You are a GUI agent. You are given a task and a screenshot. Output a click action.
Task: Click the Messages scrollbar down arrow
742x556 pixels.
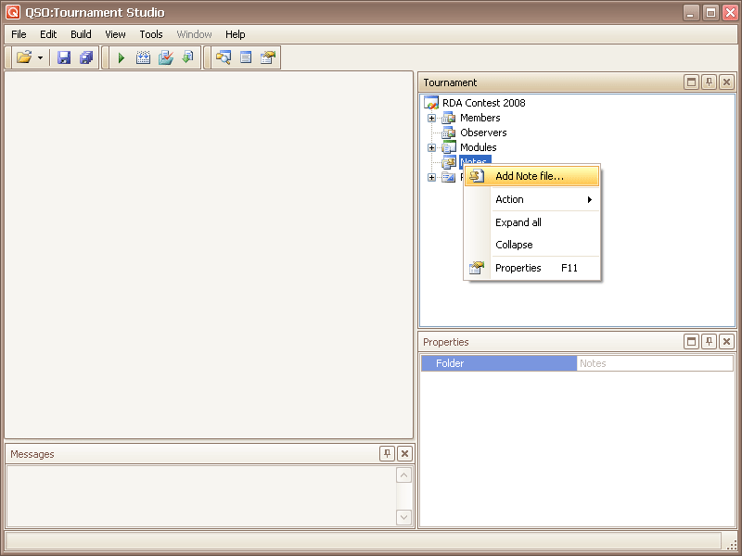pos(403,517)
